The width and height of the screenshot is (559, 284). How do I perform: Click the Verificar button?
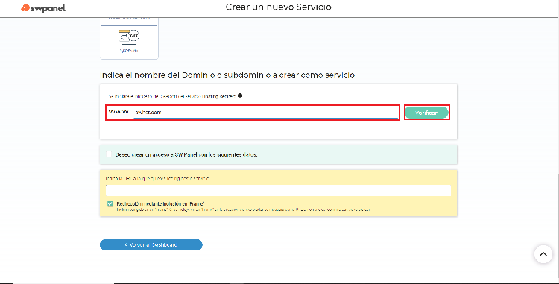[426, 113]
